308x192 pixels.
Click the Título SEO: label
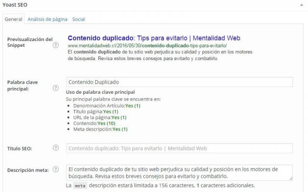click(20, 149)
